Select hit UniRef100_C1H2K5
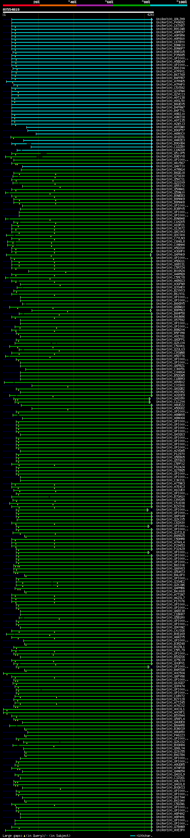Screen dimensions: 190x838 point(170,222)
